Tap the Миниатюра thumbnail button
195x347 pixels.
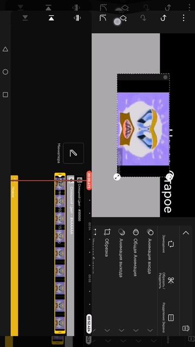(x=74, y=153)
